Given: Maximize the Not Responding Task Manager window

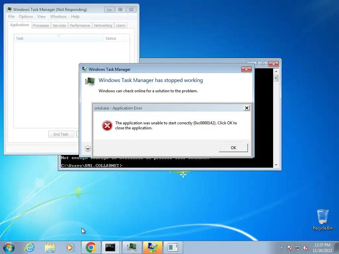Looking at the screenshot, I should [120, 10].
